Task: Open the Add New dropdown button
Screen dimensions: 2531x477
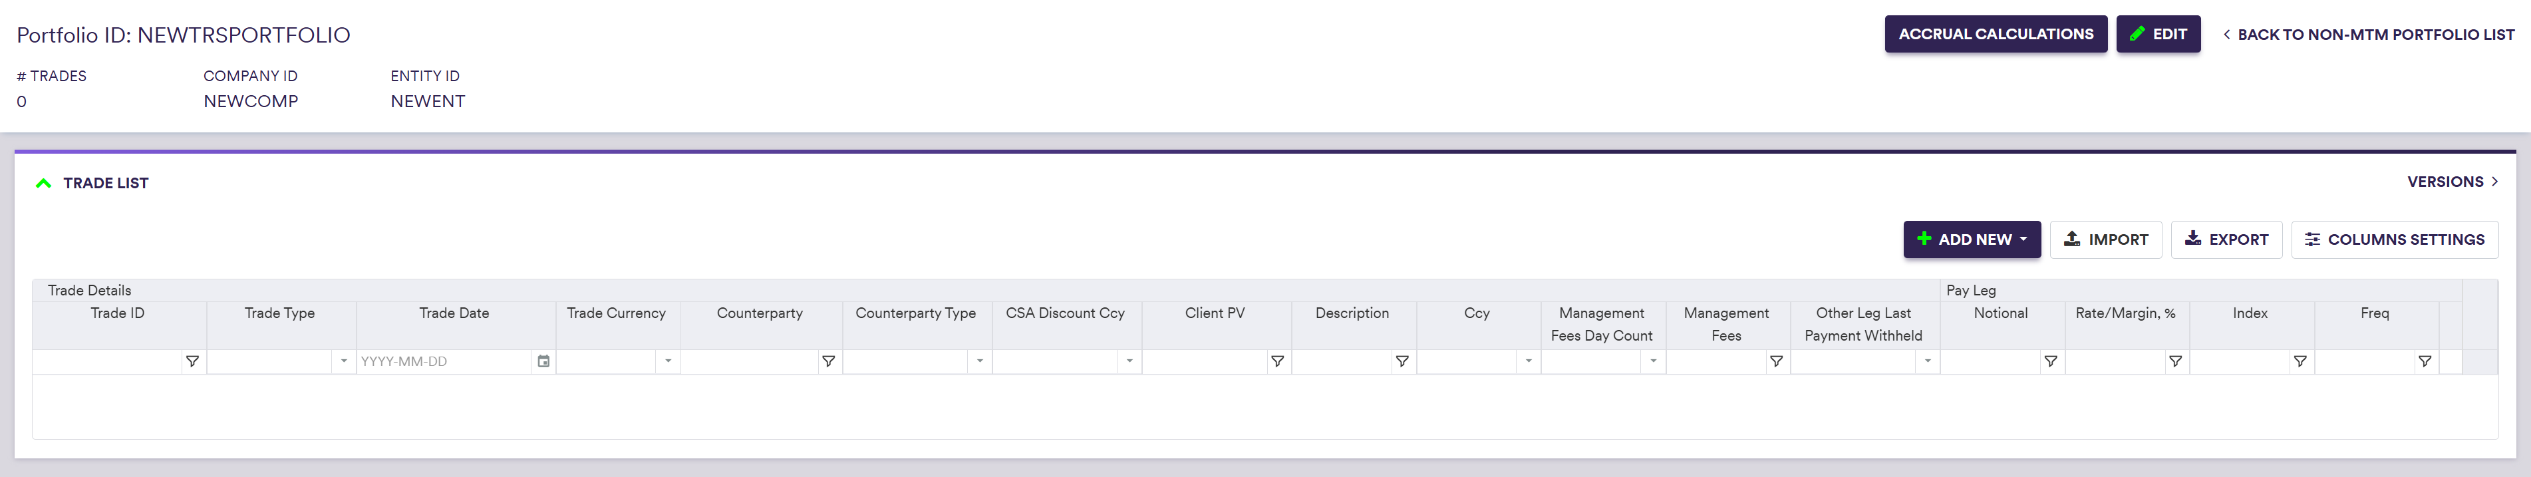Action: [x=1971, y=240]
